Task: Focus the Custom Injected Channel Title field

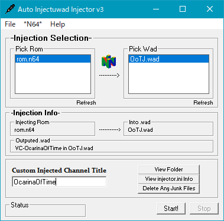Action: click(59, 182)
